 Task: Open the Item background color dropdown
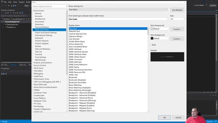click(x=160, y=38)
